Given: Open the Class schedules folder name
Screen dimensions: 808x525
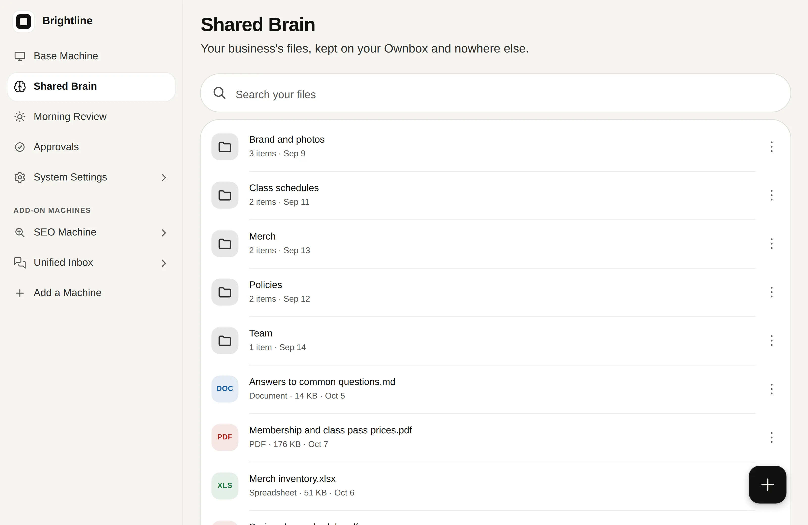Looking at the screenshot, I should (284, 188).
